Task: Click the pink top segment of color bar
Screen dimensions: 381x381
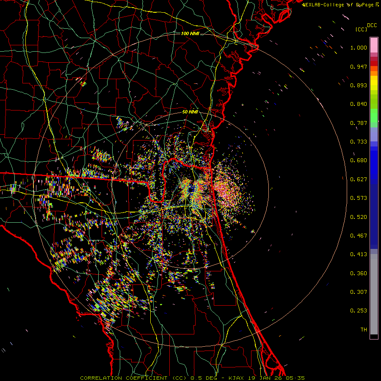Action: click(x=374, y=45)
